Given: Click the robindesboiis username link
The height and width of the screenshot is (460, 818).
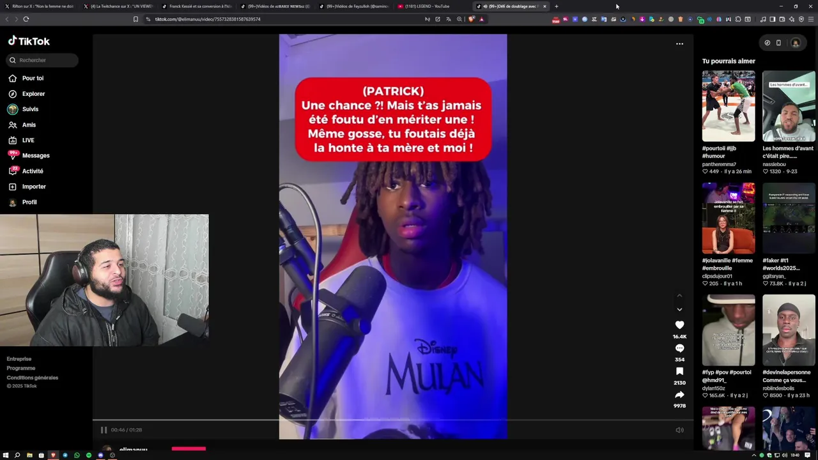Looking at the screenshot, I should 778,388.
